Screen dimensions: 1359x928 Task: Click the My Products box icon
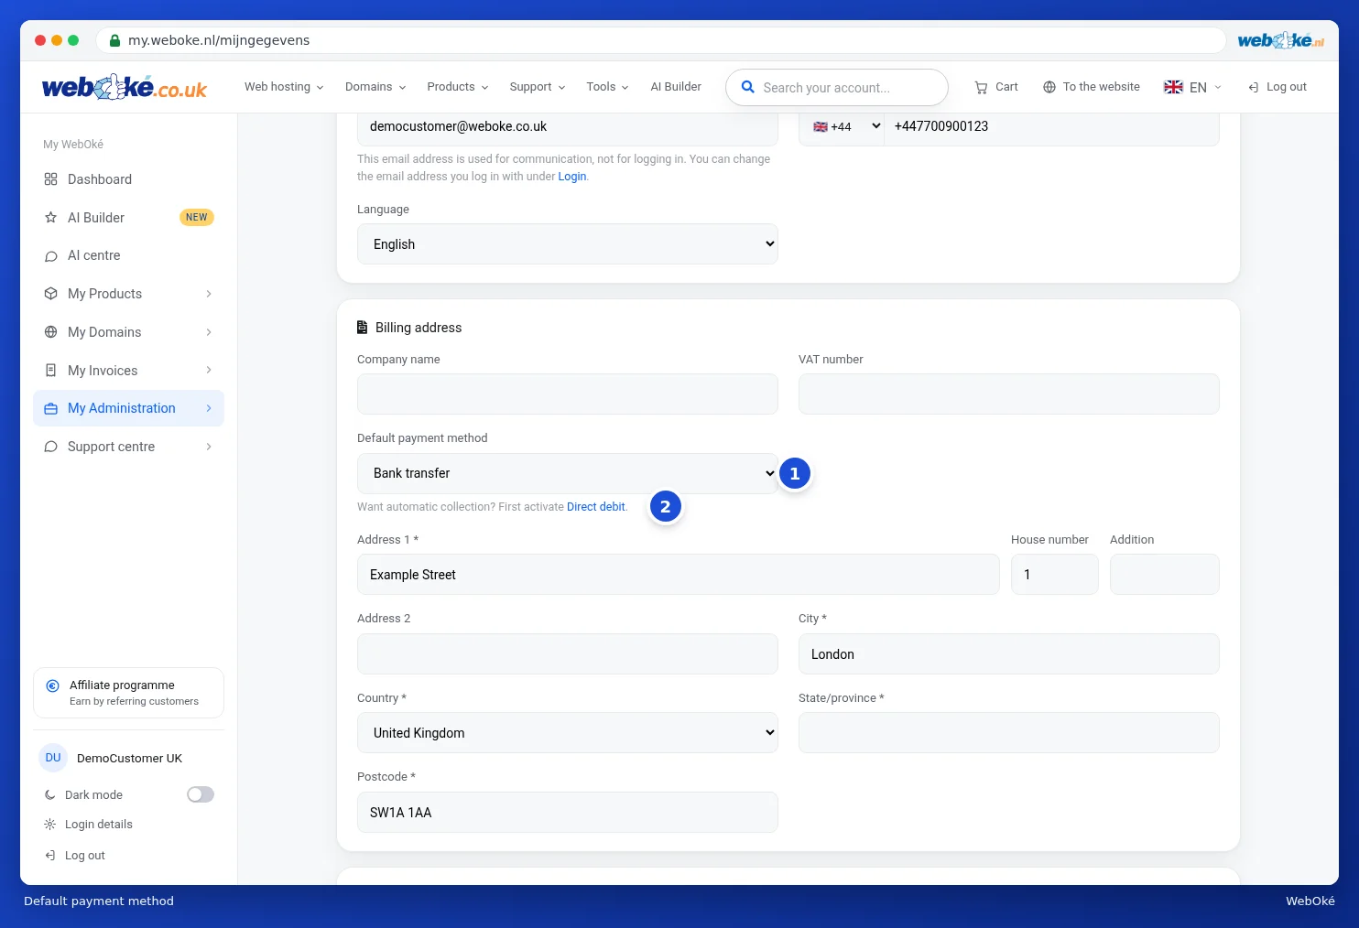(51, 294)
